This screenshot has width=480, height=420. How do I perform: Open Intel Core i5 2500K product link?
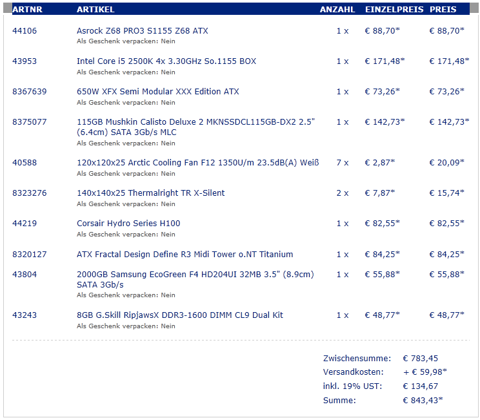[x=166, y=61]
